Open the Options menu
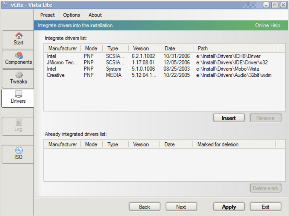Screen dimensions: 289x216 [71, 15]
